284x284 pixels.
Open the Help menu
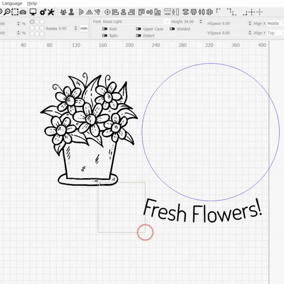[x=32, y=3]
